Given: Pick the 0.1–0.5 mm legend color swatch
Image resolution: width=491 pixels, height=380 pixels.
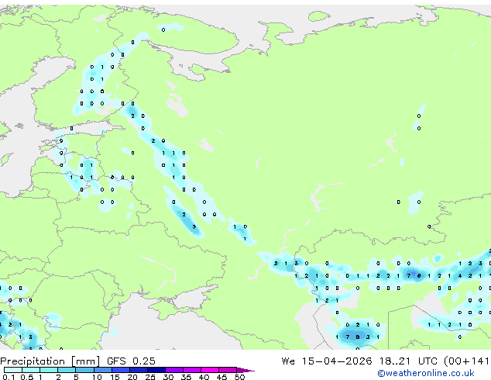Looking at the screenshot, I should click(x=13, y=370).
